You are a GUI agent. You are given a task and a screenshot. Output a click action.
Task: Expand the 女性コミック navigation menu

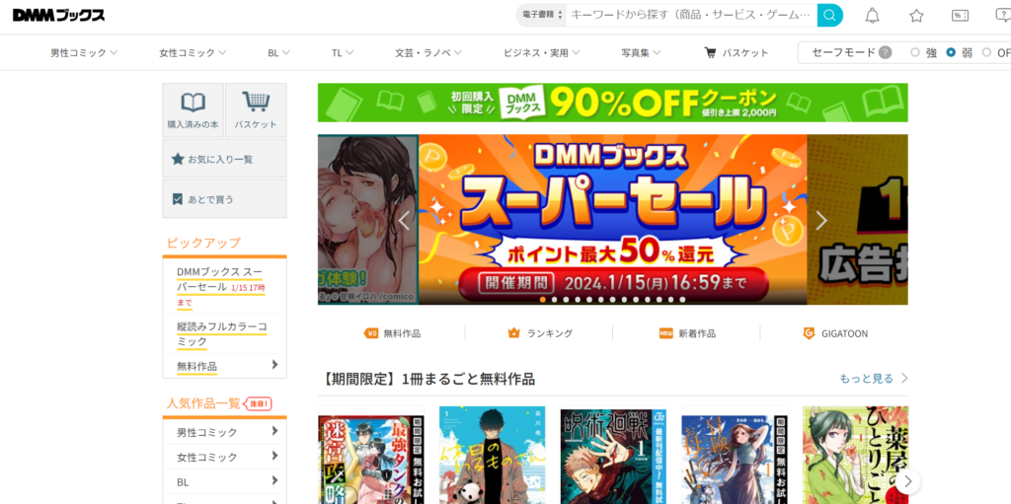(x=193, y=53)
